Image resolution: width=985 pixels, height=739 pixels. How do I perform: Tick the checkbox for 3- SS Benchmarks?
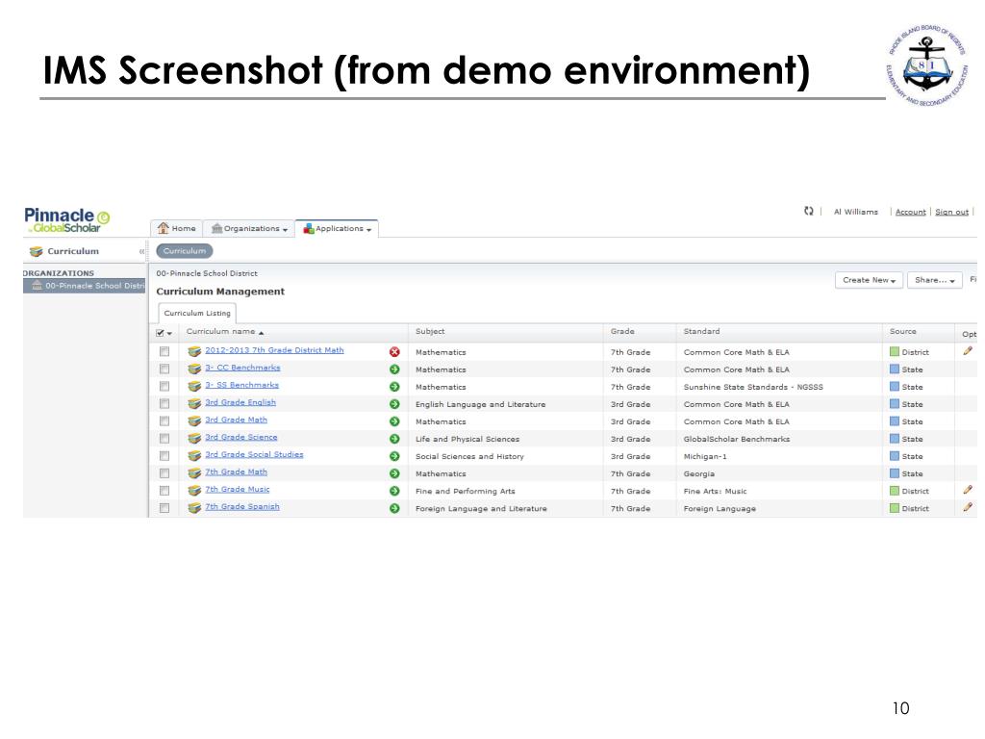(164, 386)
